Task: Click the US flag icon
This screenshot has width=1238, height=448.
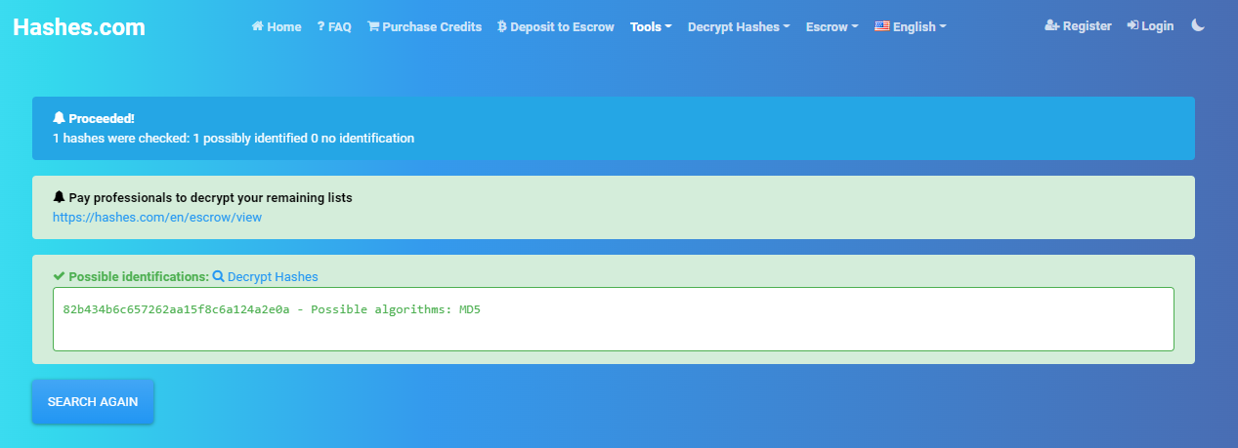Action: (x=881, y=26)
